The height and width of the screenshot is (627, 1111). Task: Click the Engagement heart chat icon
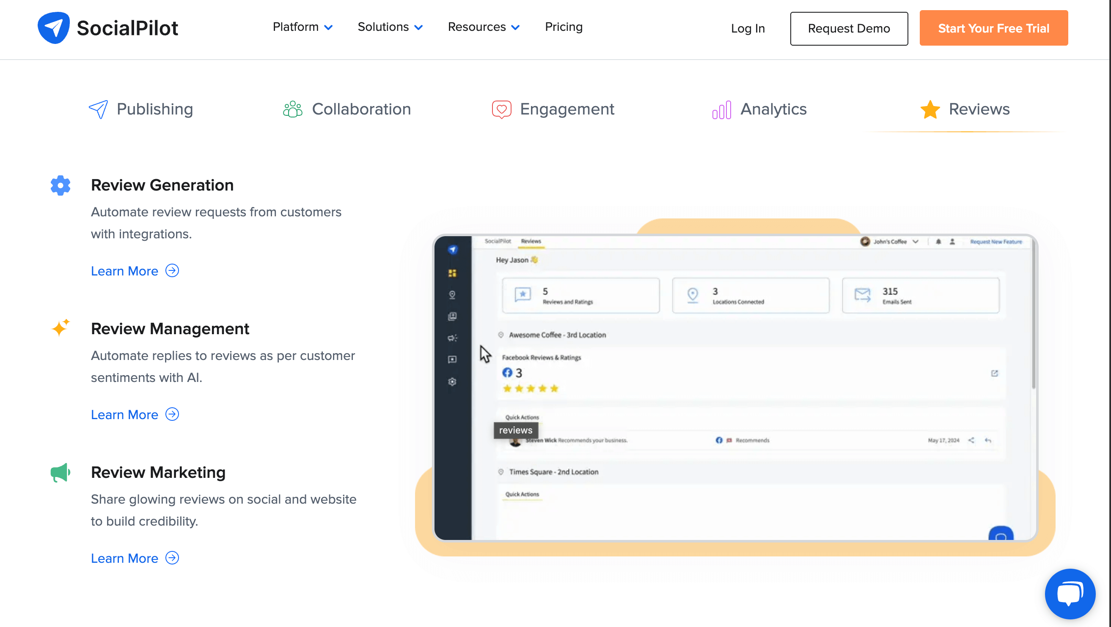(501, 109)
